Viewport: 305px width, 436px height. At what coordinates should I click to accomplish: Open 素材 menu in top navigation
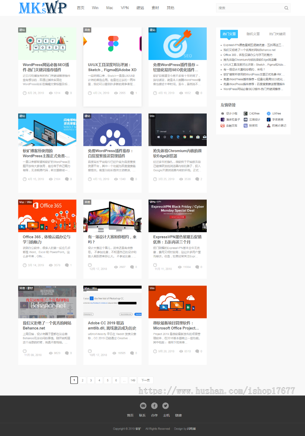155,8
